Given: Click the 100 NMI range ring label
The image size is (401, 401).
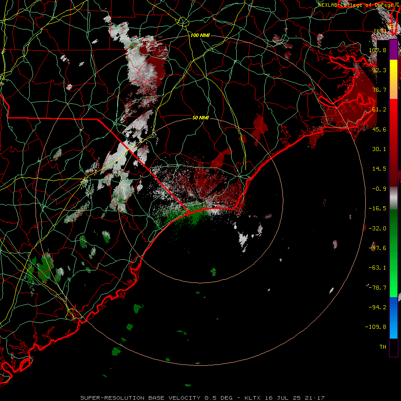Looking at the screenshot, I should pyautogui.click(x=200, y=35).
